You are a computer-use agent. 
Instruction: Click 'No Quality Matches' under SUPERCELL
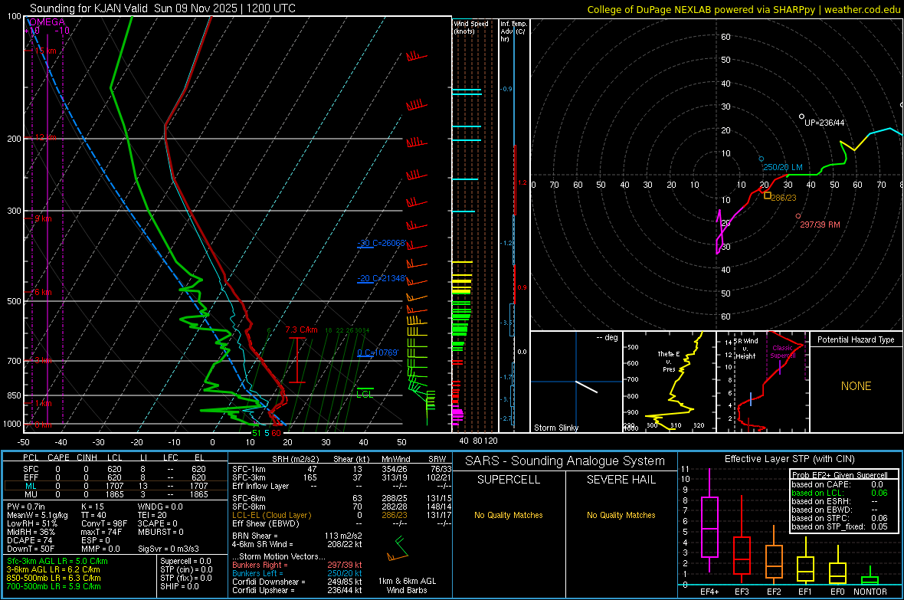click(x=509, y=515)
